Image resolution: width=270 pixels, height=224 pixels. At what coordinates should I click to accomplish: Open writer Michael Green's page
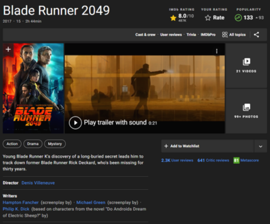[91, 203]
